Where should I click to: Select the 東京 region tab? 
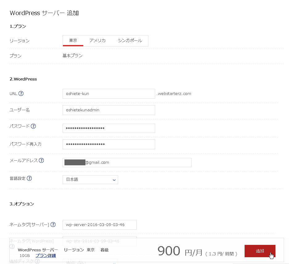tap(73, 41)
